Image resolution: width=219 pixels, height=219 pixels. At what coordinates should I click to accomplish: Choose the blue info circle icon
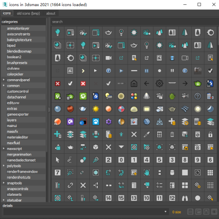[x=185, y=71]
